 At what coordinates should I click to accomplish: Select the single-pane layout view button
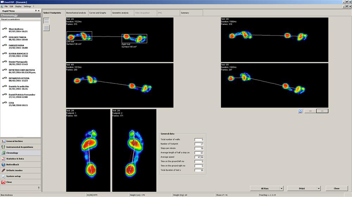click(x=46, y=28)
